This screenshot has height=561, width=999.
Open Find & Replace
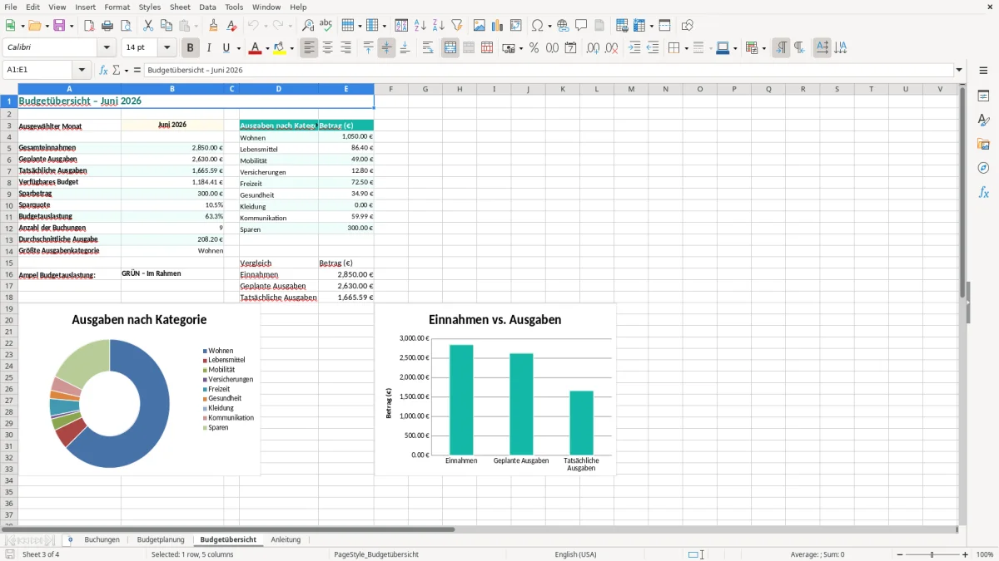coord(308,26)
